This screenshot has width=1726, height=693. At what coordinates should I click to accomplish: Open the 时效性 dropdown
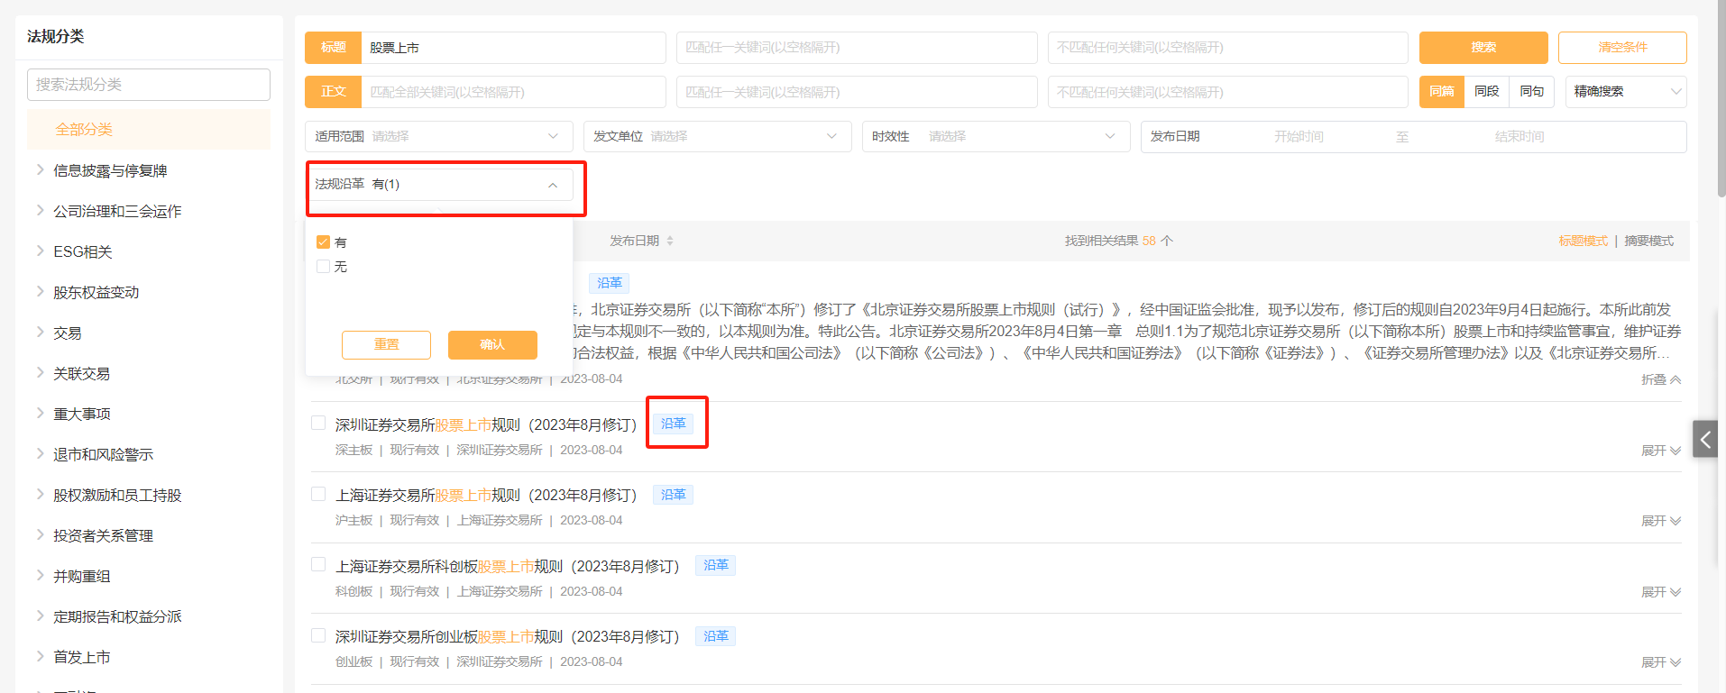click(x=996, y=136)
